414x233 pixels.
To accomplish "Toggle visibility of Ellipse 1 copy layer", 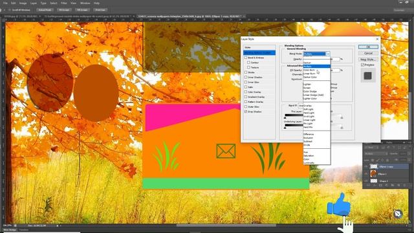I will pos(366,167).
